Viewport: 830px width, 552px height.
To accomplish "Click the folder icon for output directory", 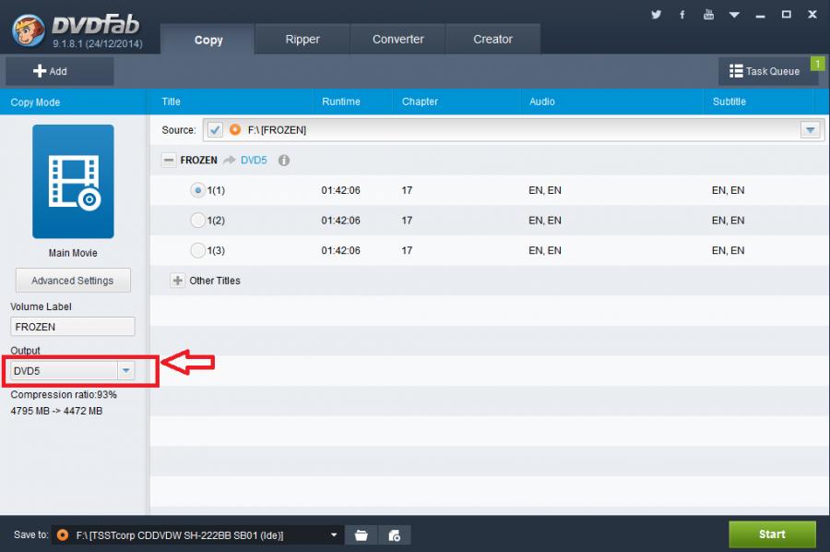I will pos(361,535).
